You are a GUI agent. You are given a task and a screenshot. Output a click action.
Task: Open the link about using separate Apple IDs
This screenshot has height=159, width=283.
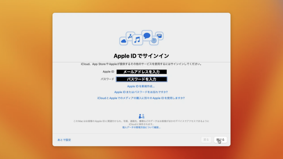(141, 98)
